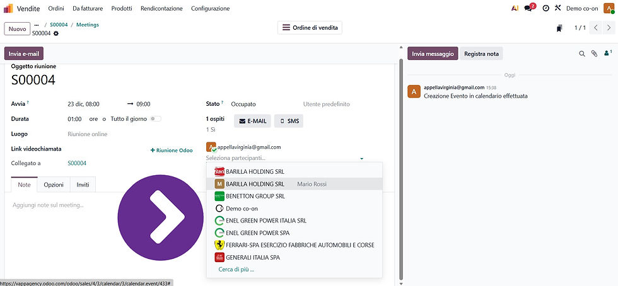Image resolution: width=618 pixels, height=286 pixels.
Task: Open the user avatar in top right
Action: (609, 8)
